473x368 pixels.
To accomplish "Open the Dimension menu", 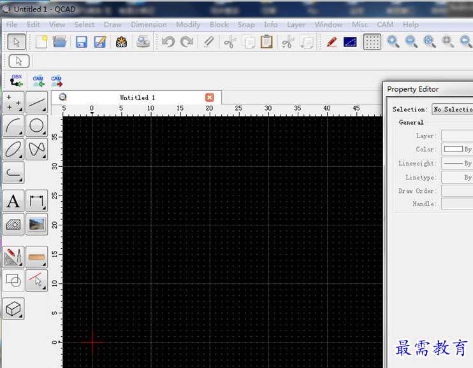I will [x=149, y=24].
